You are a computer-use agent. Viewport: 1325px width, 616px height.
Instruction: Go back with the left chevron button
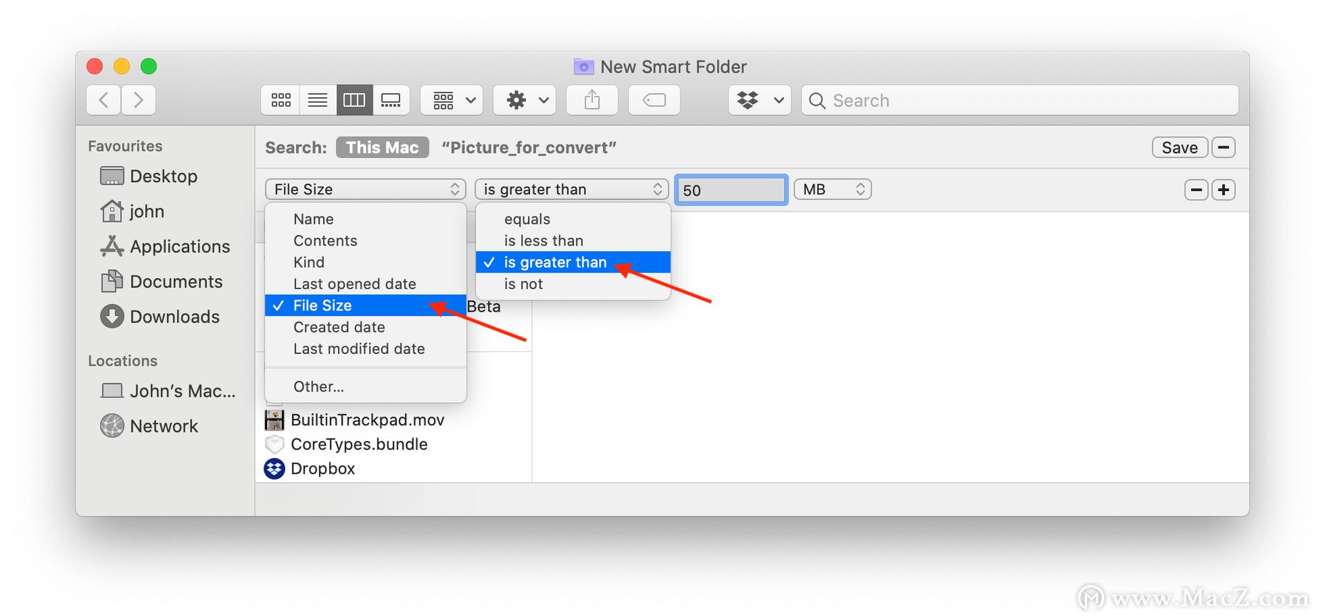104,100
